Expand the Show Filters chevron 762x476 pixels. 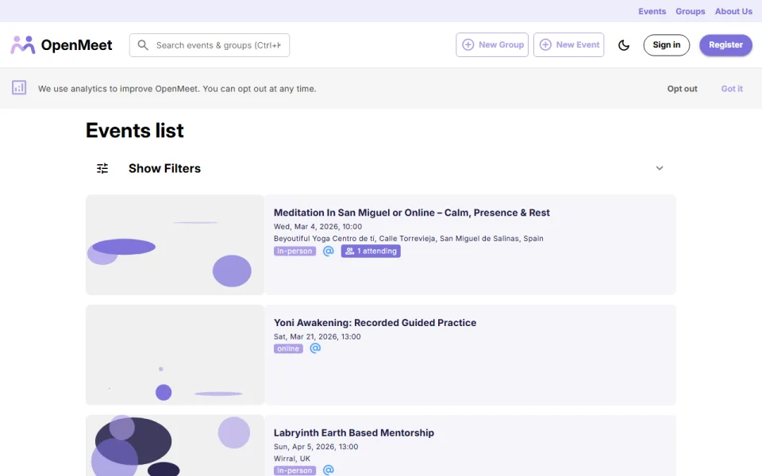(660, 168)
